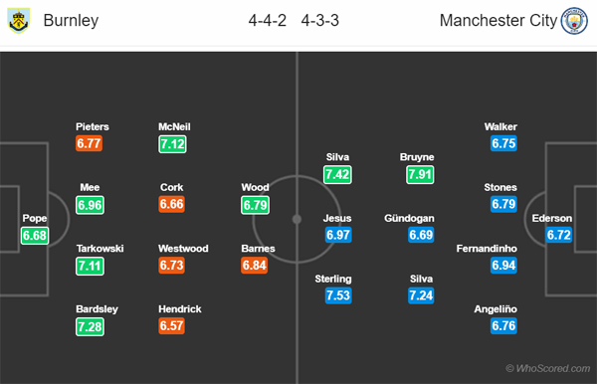Image resolution: width=597 pixels, height=384 pixels.
Task: Select the Tarkowski player name
Action: pyautogui.click(x=99, y=249)
